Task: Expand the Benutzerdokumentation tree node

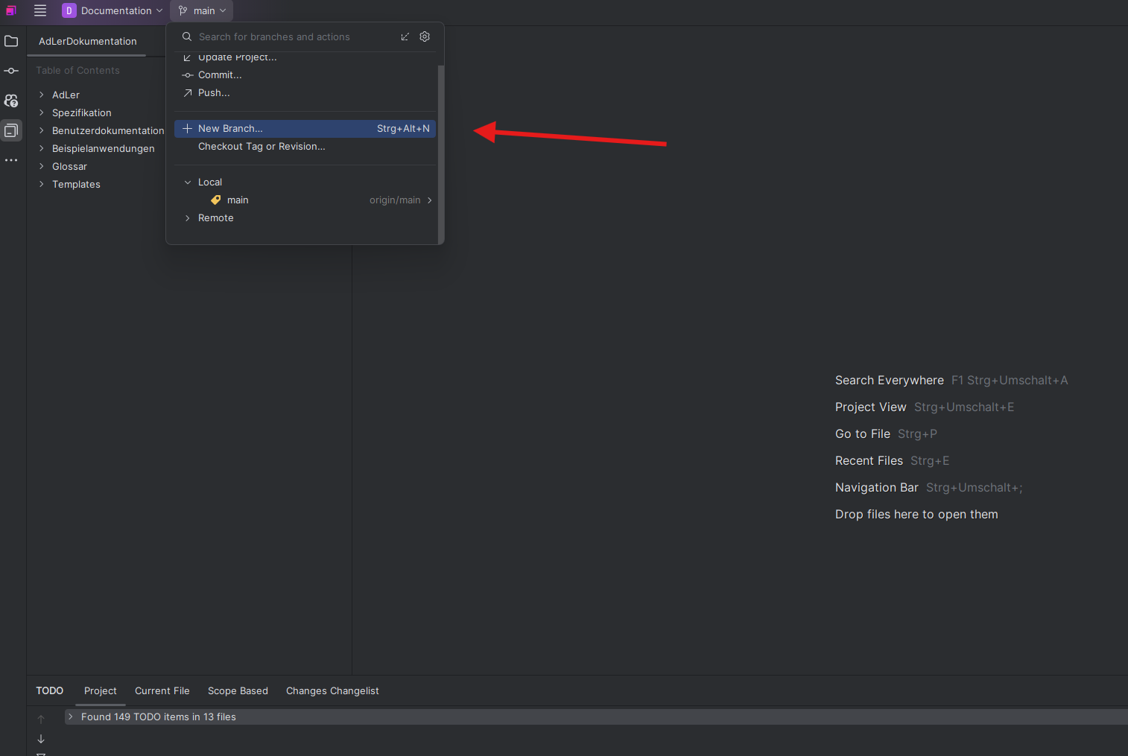Action: (x=42, y=131)
